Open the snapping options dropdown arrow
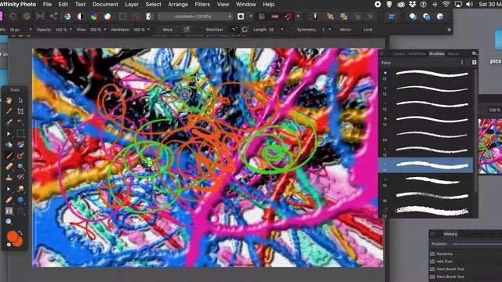The height and width of the screenshot is (282, 502). point(298,16)
